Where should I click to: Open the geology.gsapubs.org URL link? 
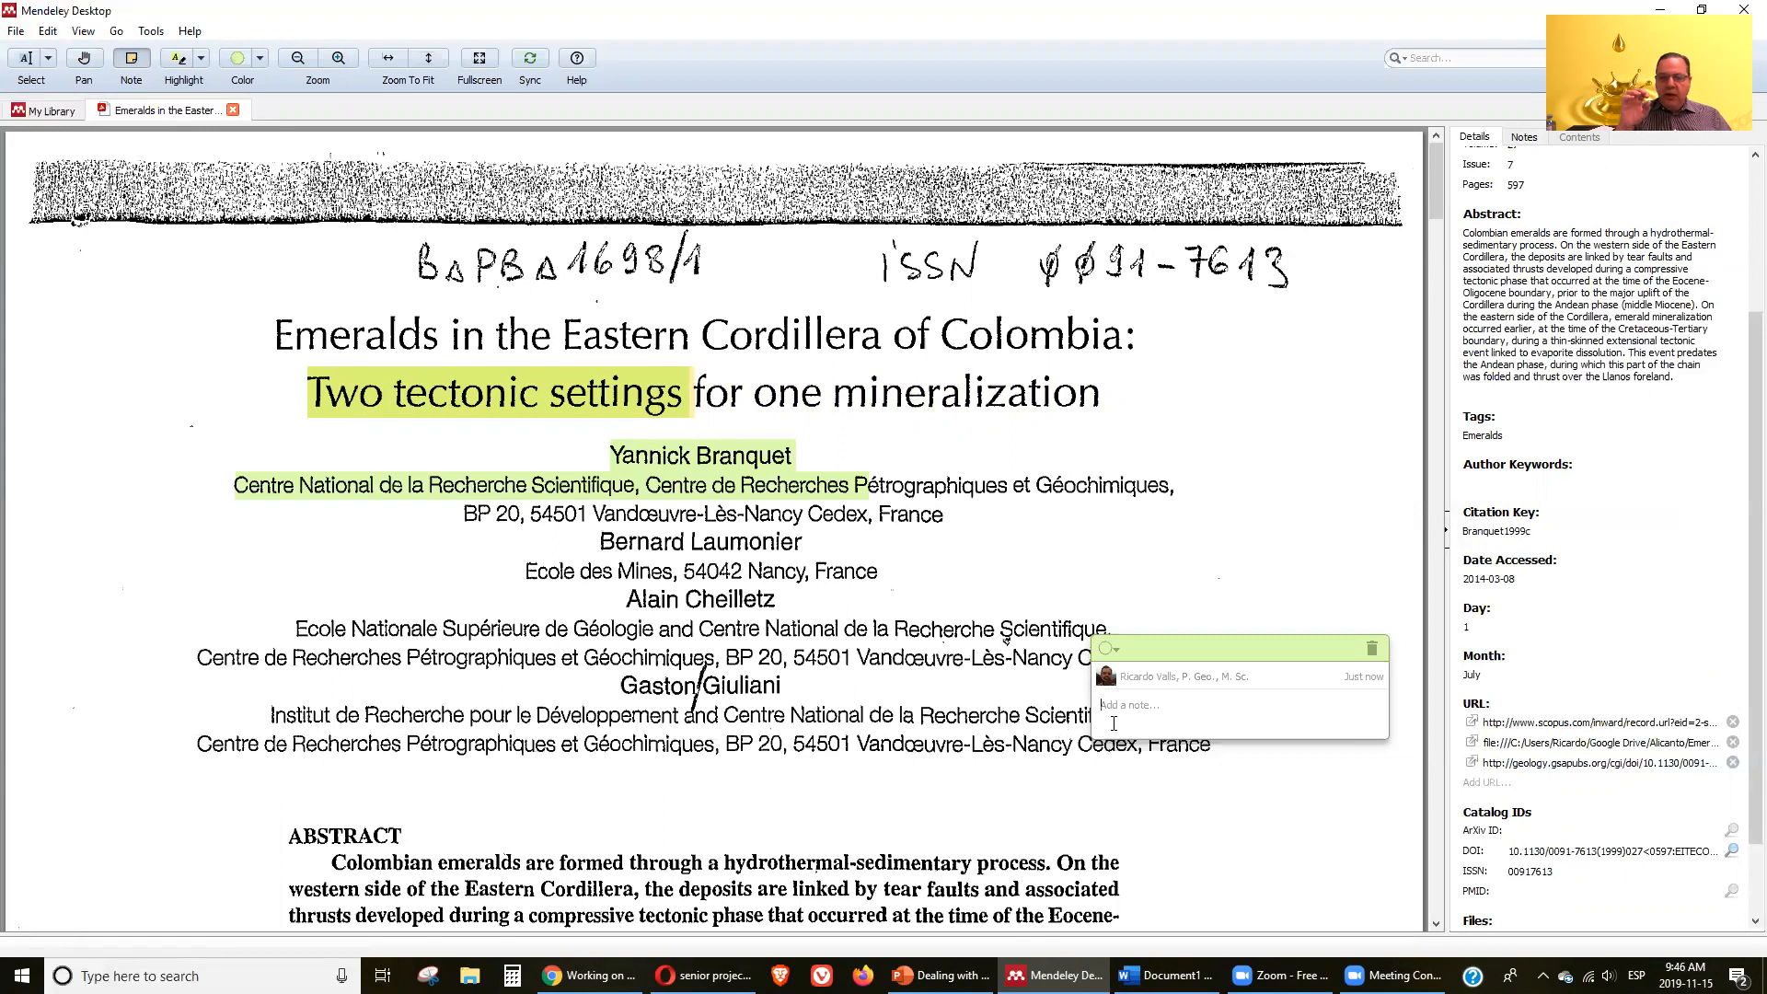[1599, 763]
